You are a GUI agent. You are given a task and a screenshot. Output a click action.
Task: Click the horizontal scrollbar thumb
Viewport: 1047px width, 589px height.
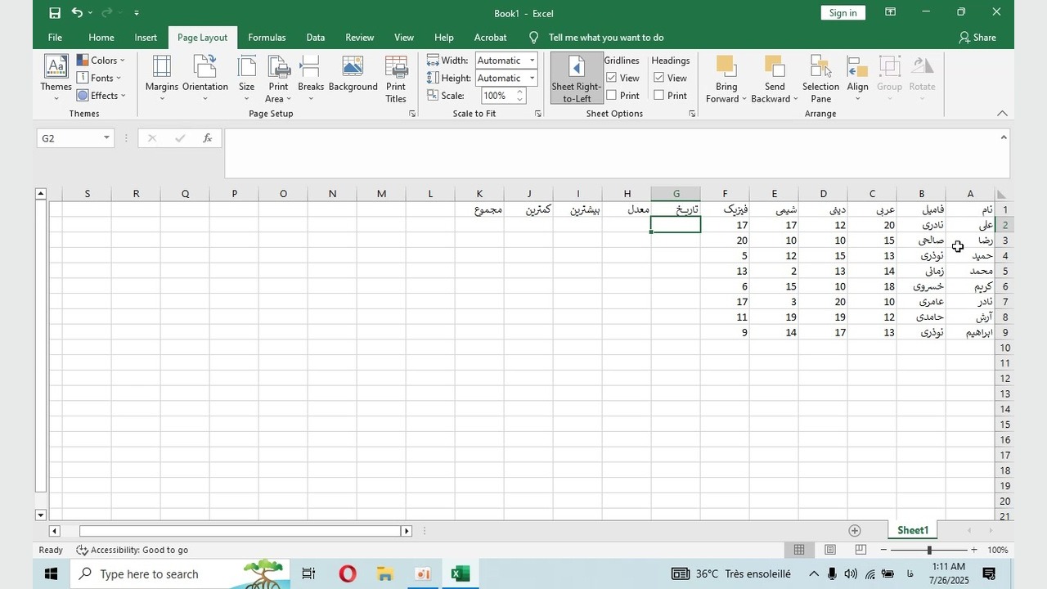[240, 531]
